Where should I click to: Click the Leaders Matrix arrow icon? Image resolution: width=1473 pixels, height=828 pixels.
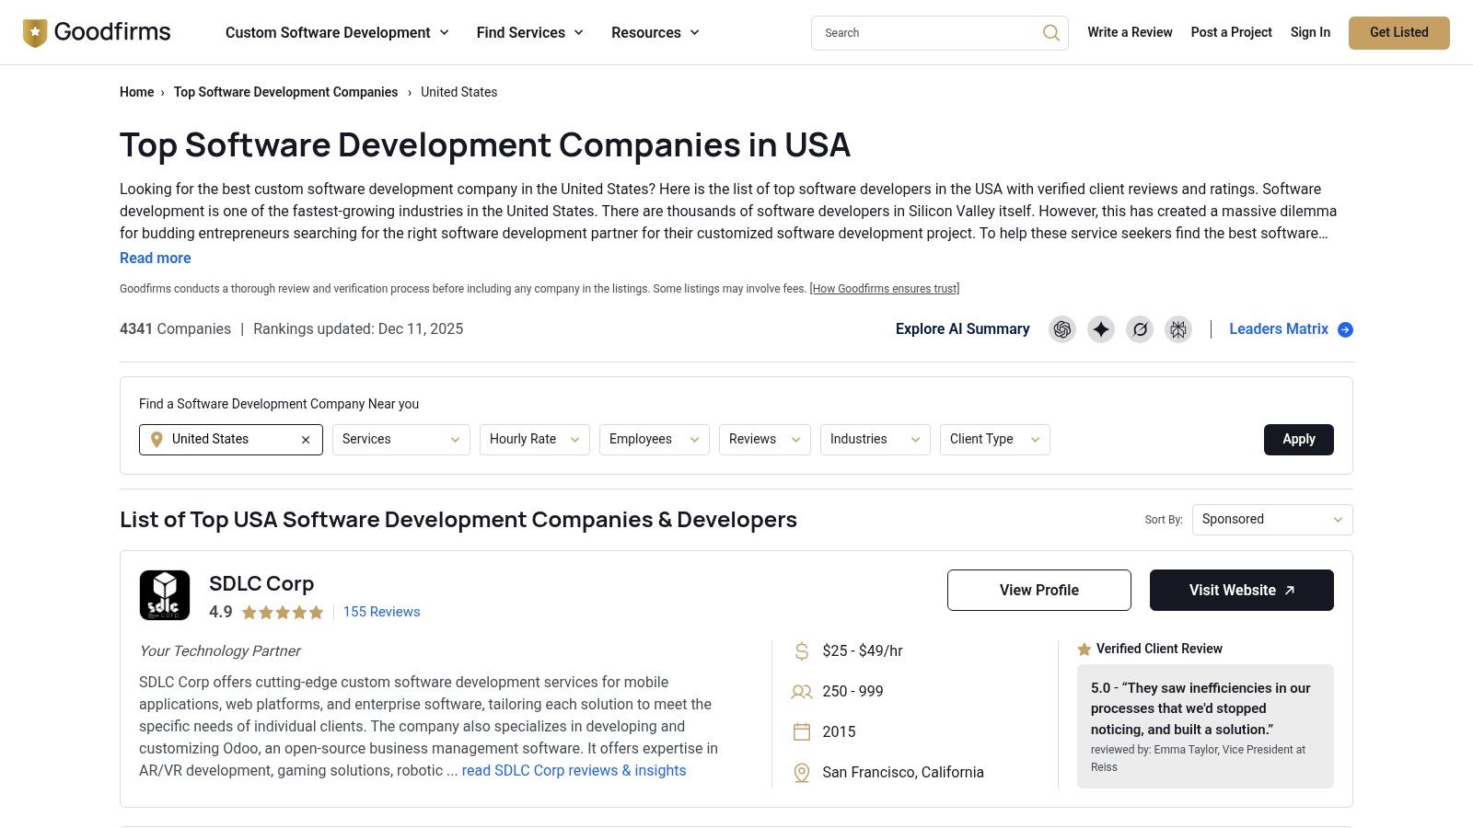click(1345, 329)
